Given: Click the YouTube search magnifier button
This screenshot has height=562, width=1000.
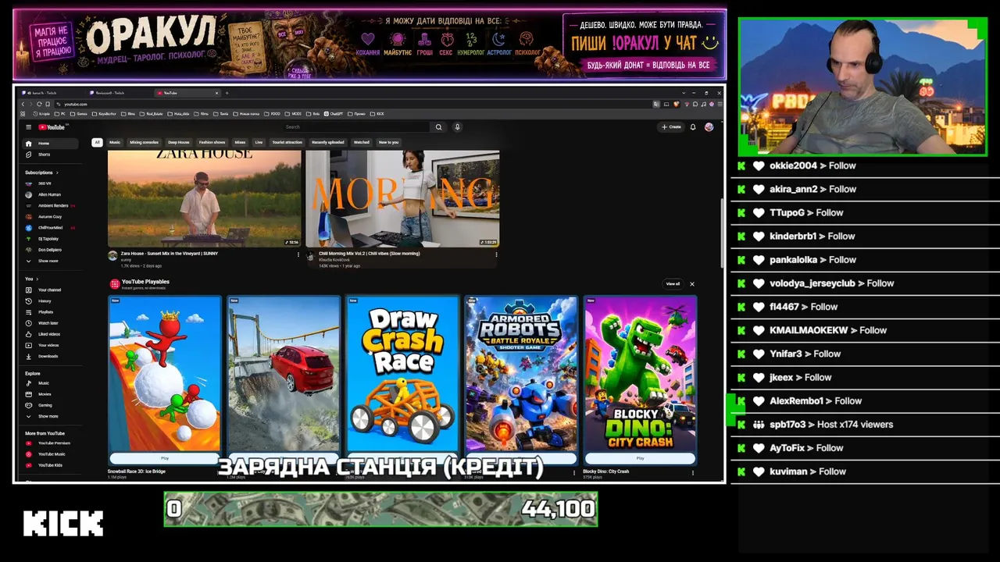Looking at the screenshot, I should click(x=438, y=127).
